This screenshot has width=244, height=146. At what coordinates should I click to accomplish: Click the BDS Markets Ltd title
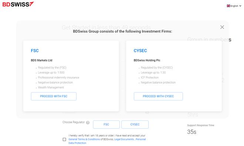(41, 60)
